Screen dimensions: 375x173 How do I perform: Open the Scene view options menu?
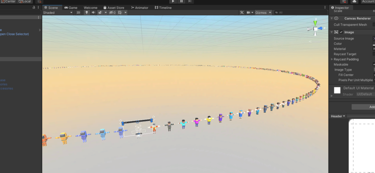click(x=326, y=7)
